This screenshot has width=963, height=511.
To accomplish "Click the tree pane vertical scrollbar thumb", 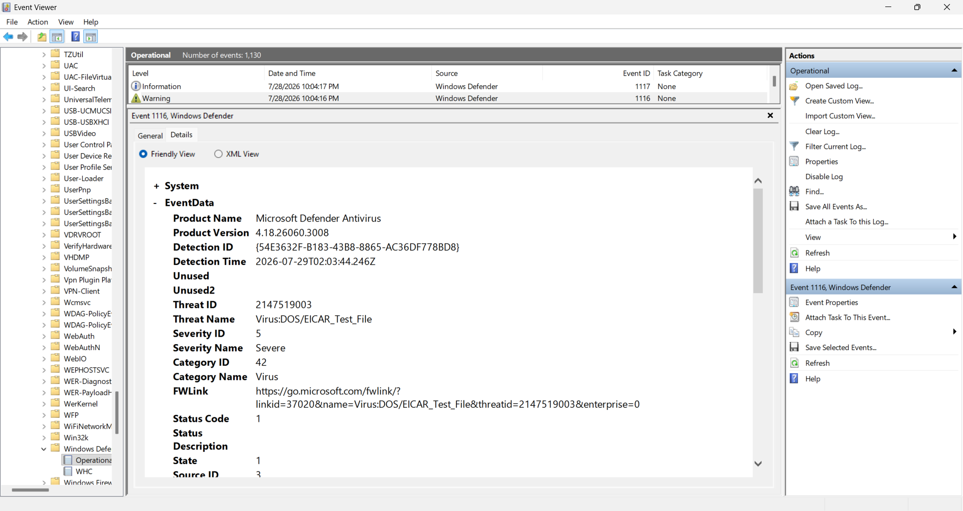I will point(117,412).
